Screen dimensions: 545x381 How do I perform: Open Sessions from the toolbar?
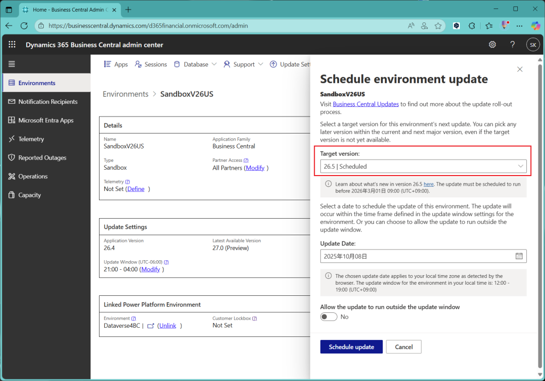coord(151,64)
